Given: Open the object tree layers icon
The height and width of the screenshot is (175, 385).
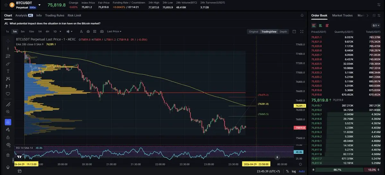Looking at the screenshot, I should pos(8,168).
